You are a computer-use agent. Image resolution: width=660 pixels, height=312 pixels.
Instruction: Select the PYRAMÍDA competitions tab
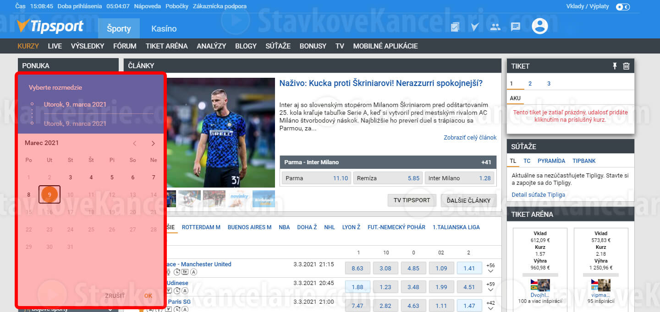[x=551, y=161]
